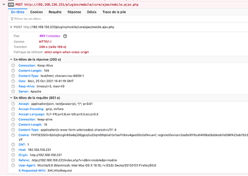Open help icon for response Connection header
The image size is (248, 176).
click(13, 66)
